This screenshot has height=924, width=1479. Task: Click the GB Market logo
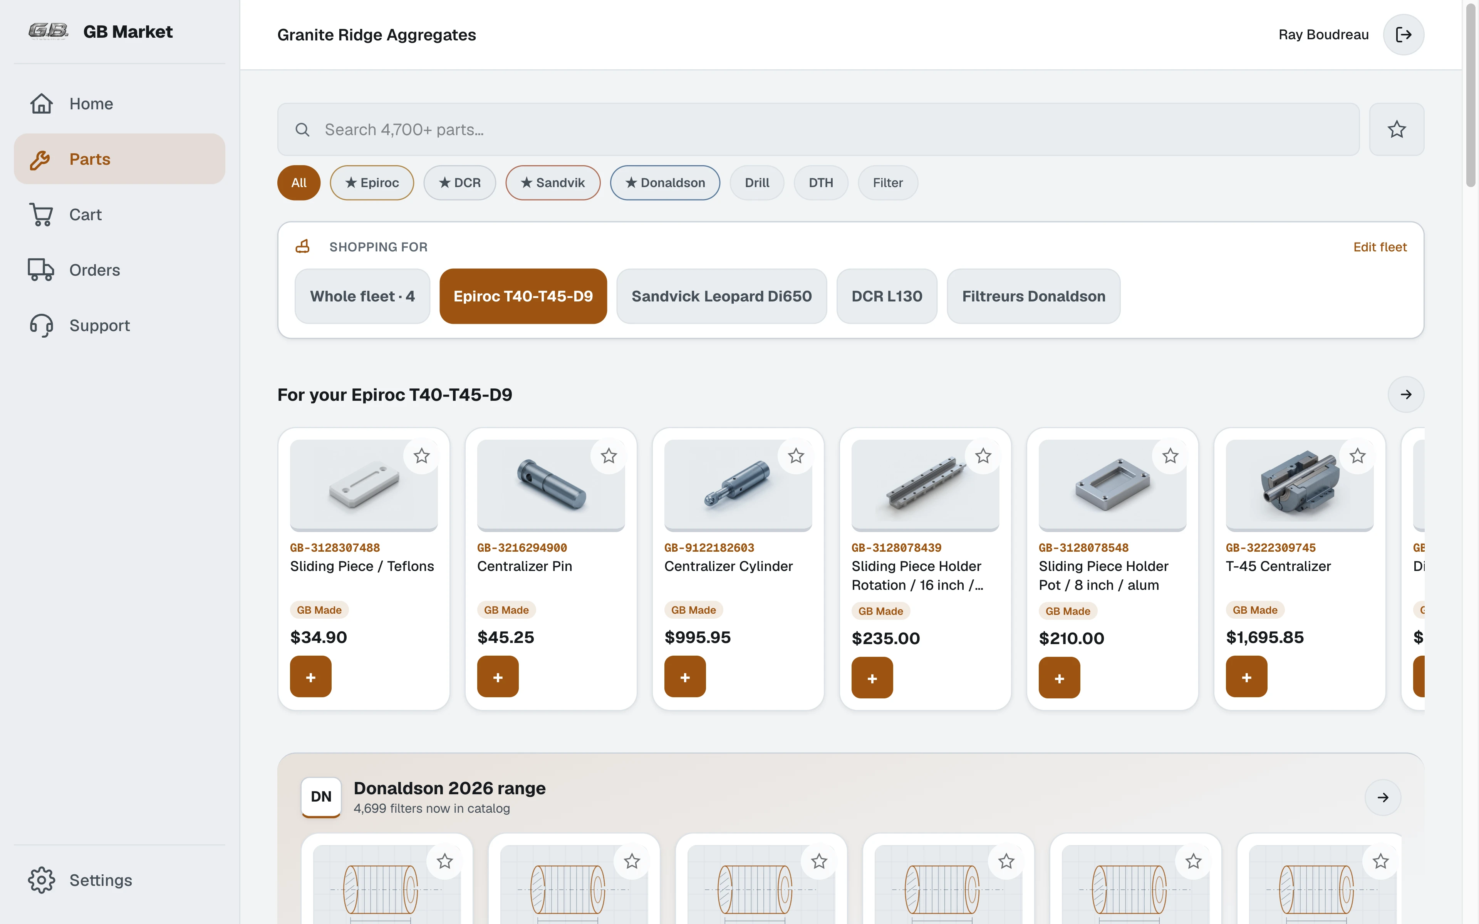48,31
